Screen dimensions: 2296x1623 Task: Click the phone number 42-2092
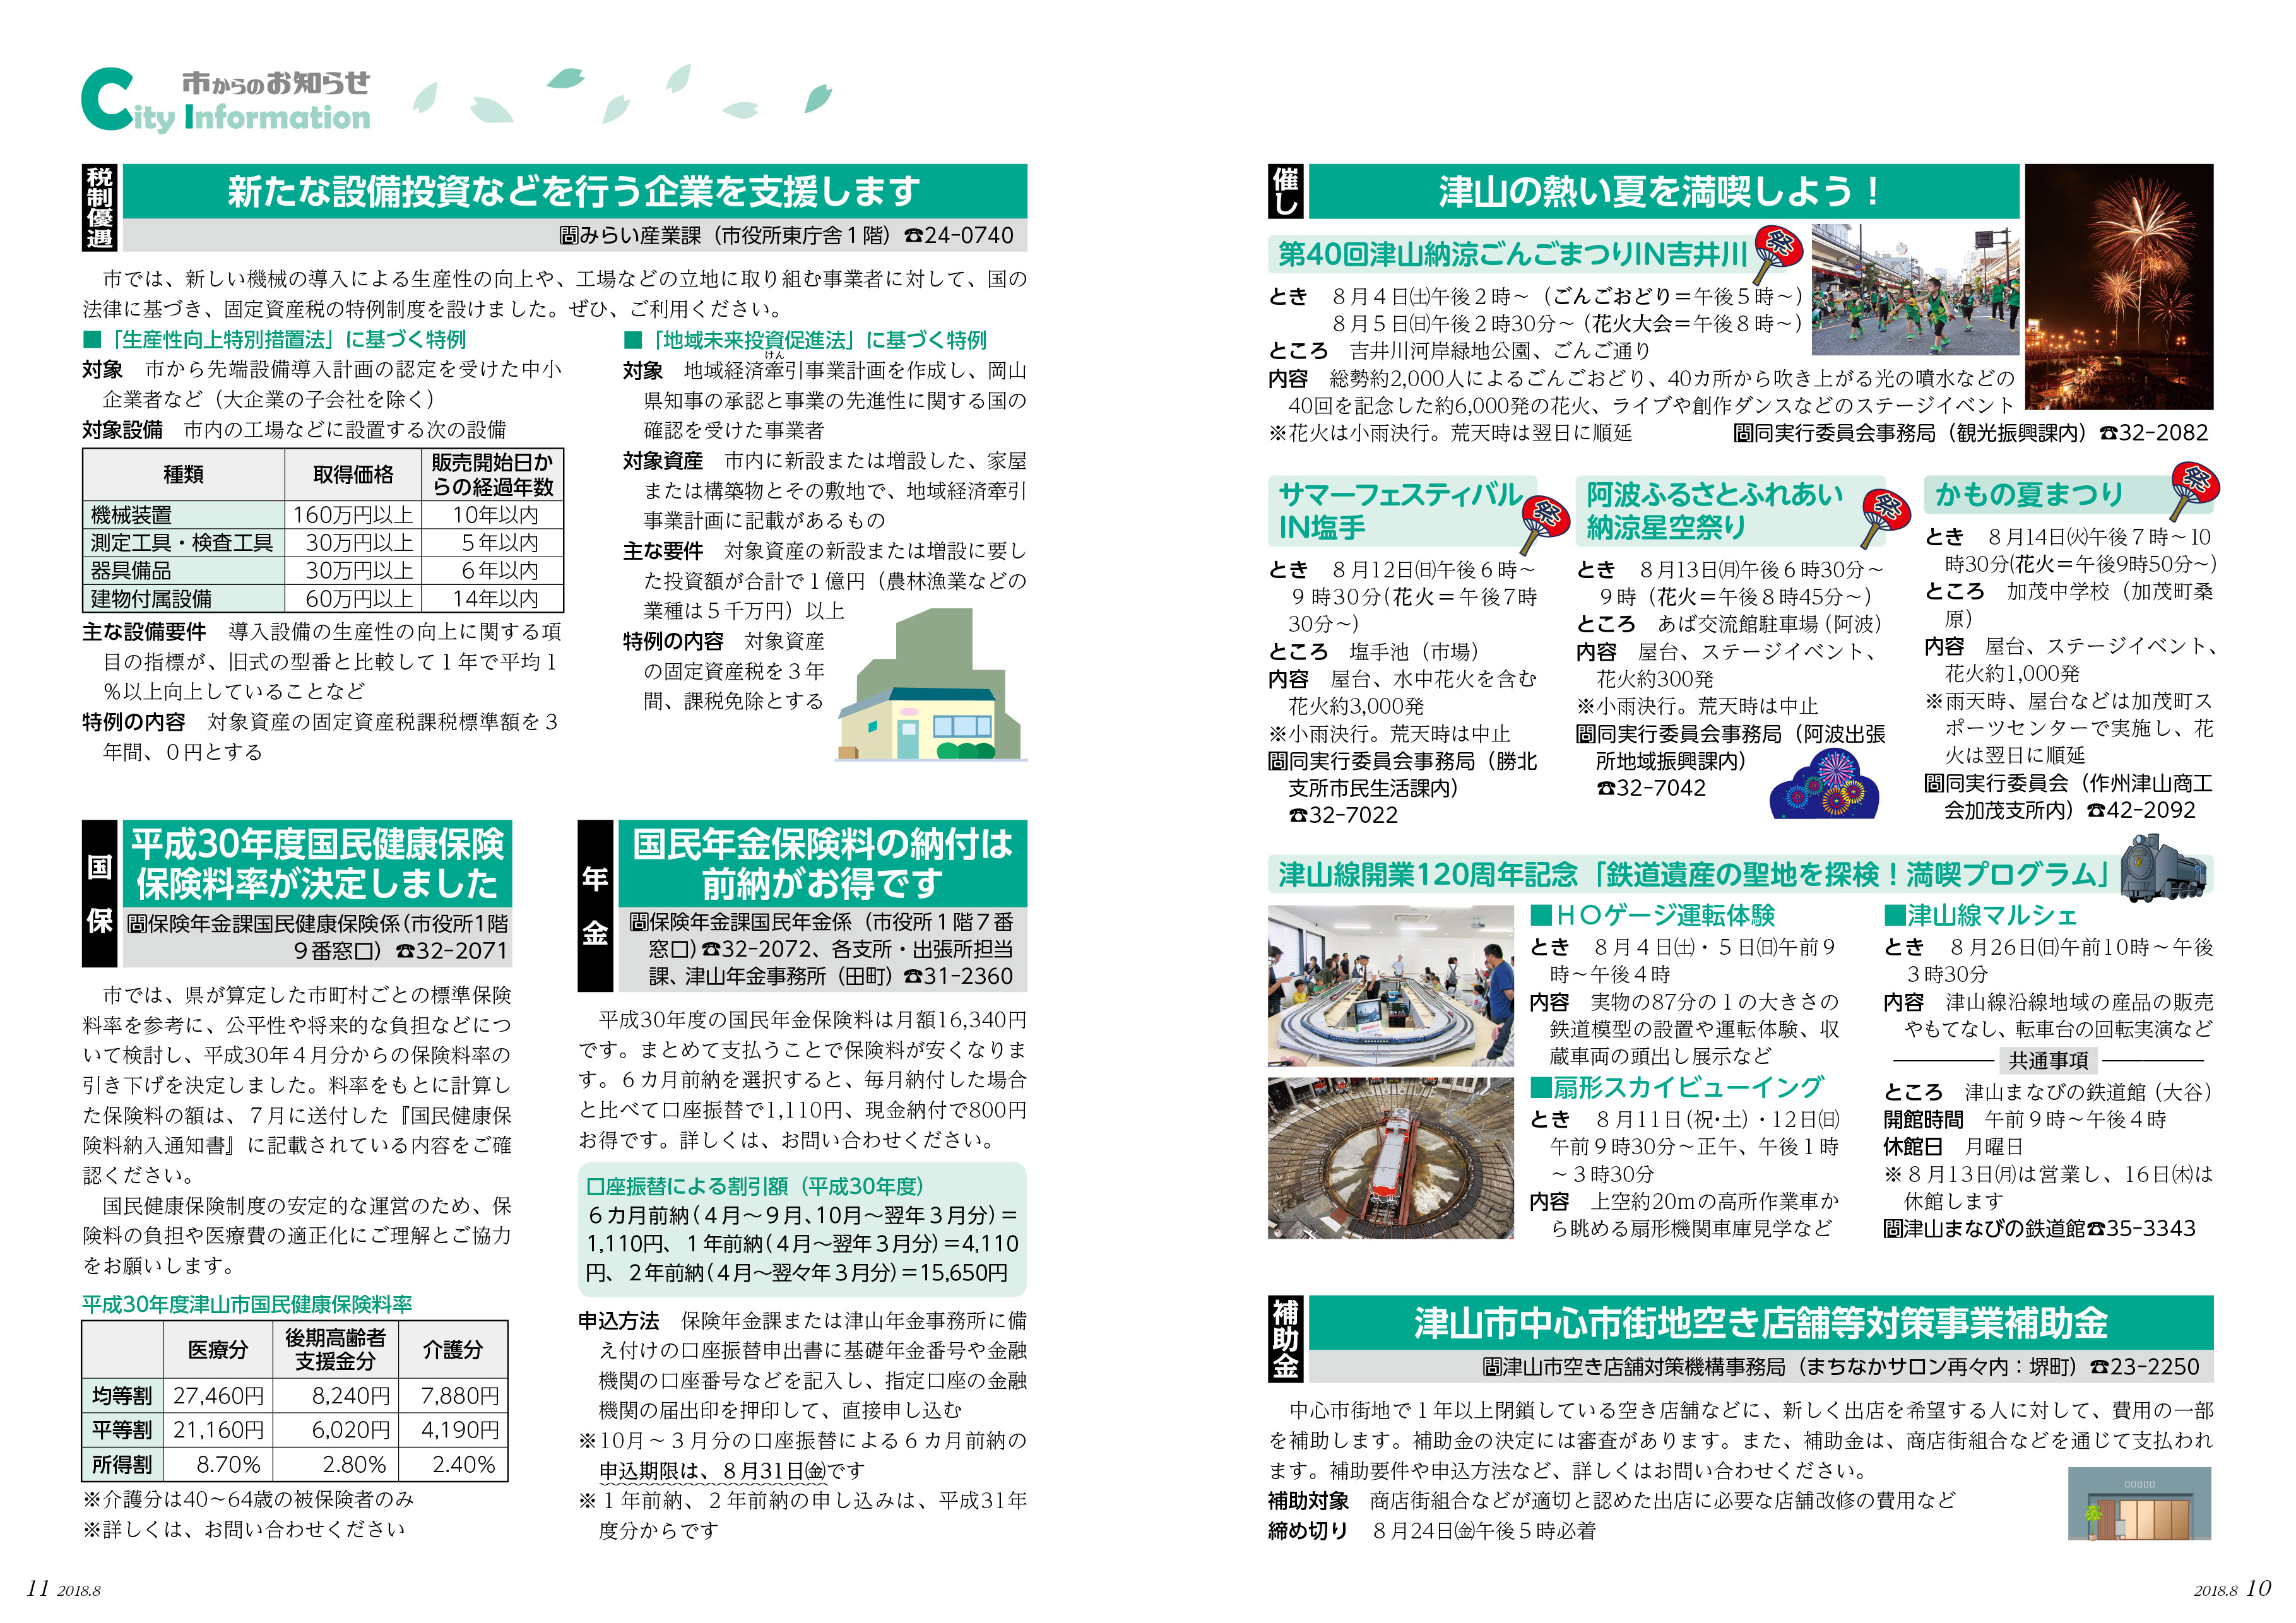(x=2141, y=810)
